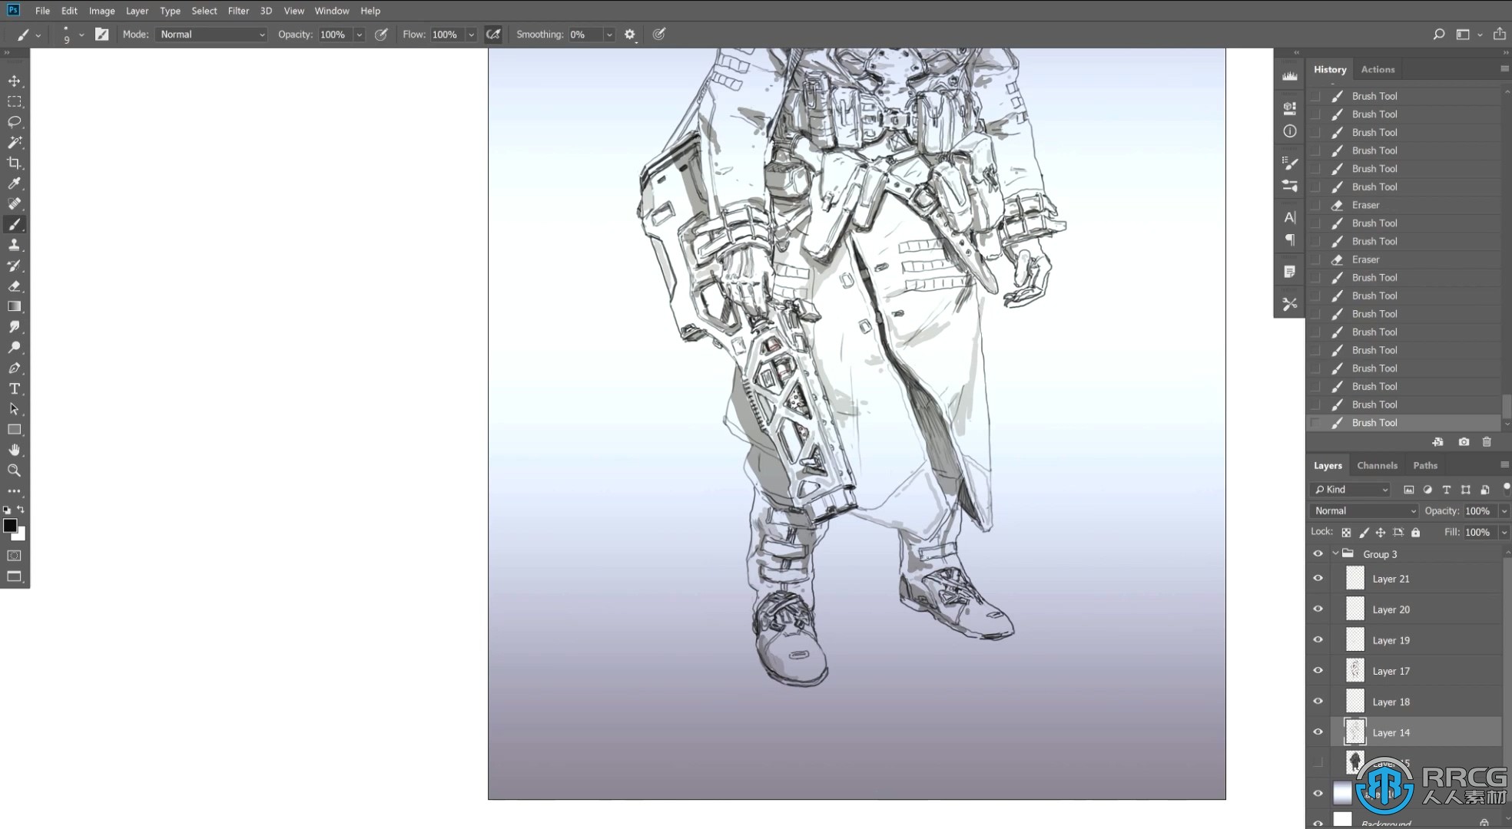Viewport: 1512px width, 829px height.
Task: Toggle pressure for size button
Action: click(659, 35)
